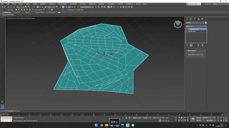This screenshot has height=128, width=229.
Task: Click Add Time Tag
Action: [165, 121]
